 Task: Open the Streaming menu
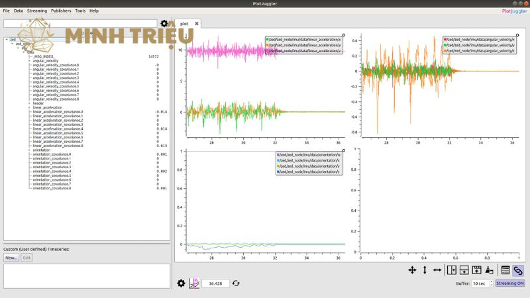coord(37,11)
